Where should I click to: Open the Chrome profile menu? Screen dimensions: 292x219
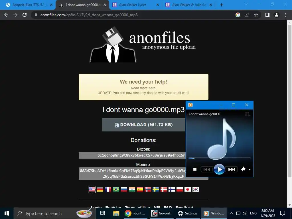click(277, 15)
